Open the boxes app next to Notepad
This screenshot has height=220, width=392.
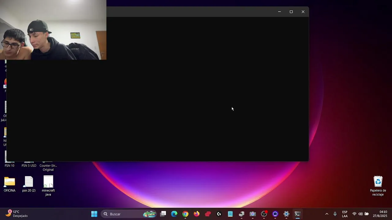tap(242, 214)
